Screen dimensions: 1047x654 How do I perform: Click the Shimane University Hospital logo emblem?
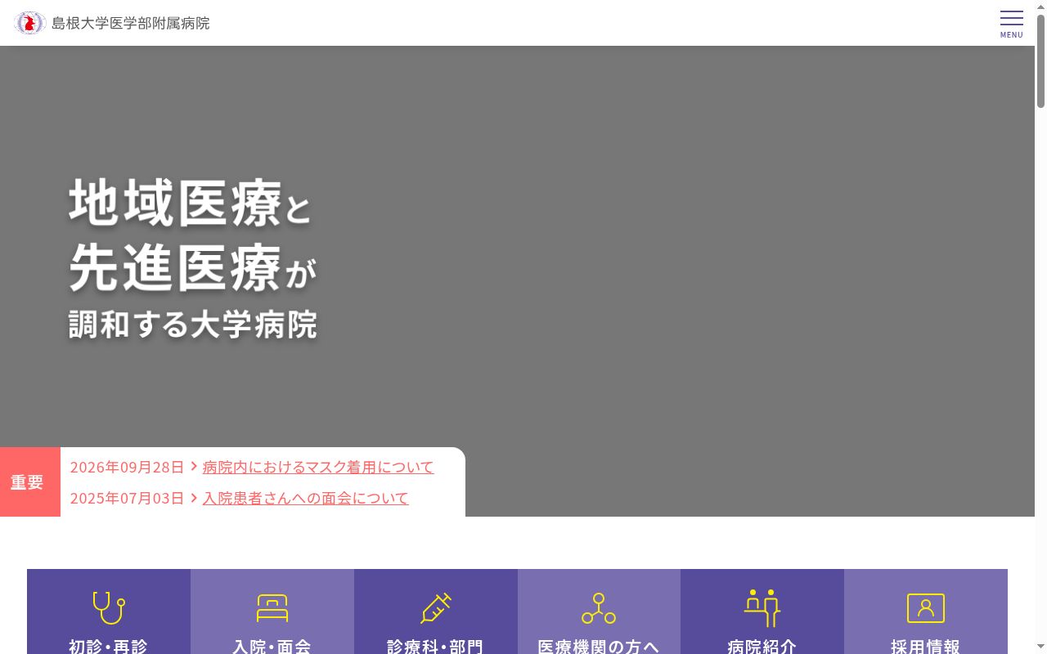(29, 23)
